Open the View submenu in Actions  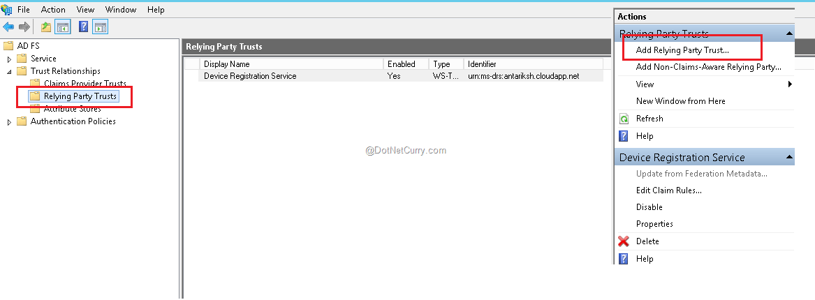coord(789,84)
